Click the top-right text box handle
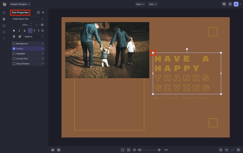243x153 pixels. click(x=221, y=53)
